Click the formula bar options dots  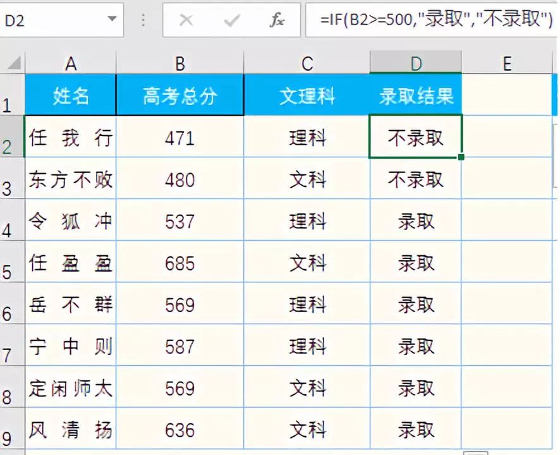point(143,20)
